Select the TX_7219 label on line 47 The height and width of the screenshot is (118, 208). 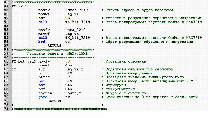coord(19,6)
